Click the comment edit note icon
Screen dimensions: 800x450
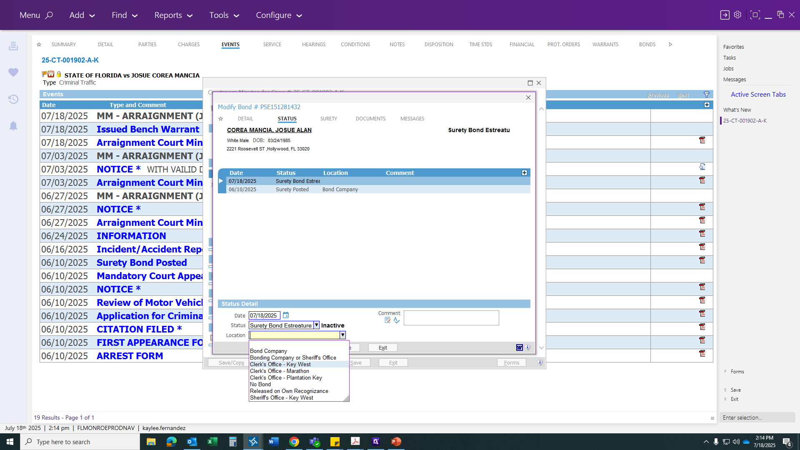387,320
